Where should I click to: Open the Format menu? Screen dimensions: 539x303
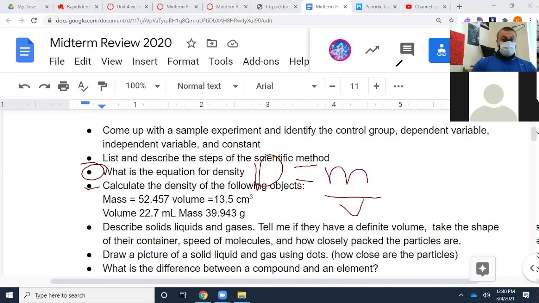(183, 61)
